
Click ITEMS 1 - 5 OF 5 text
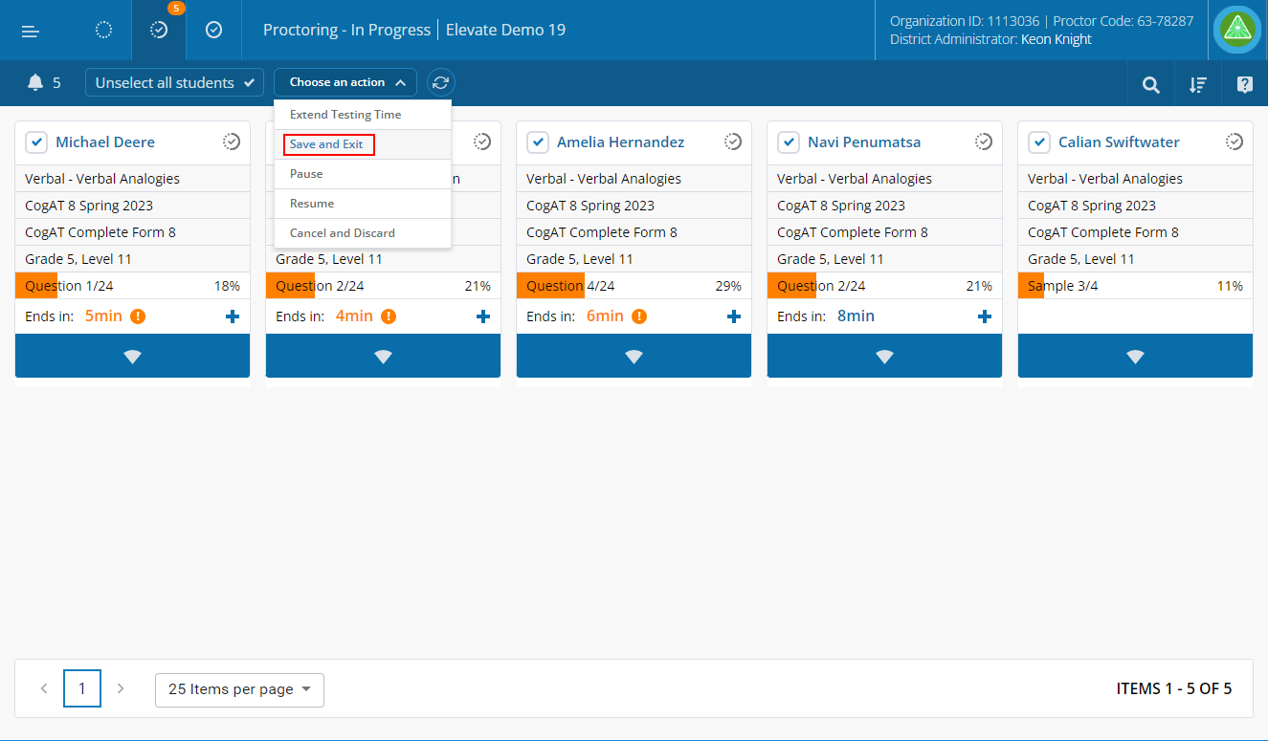coord(1174,688)
